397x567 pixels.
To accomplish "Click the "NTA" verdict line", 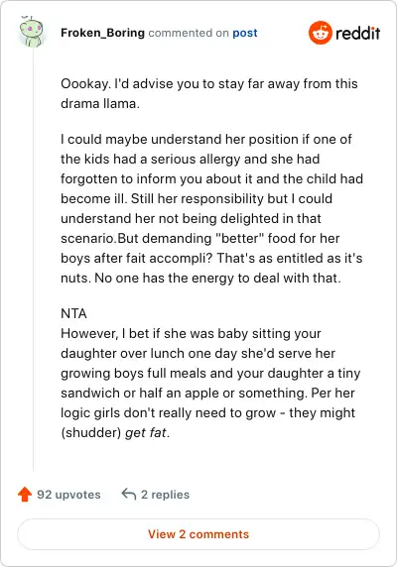I will click(x=73, y=313).
